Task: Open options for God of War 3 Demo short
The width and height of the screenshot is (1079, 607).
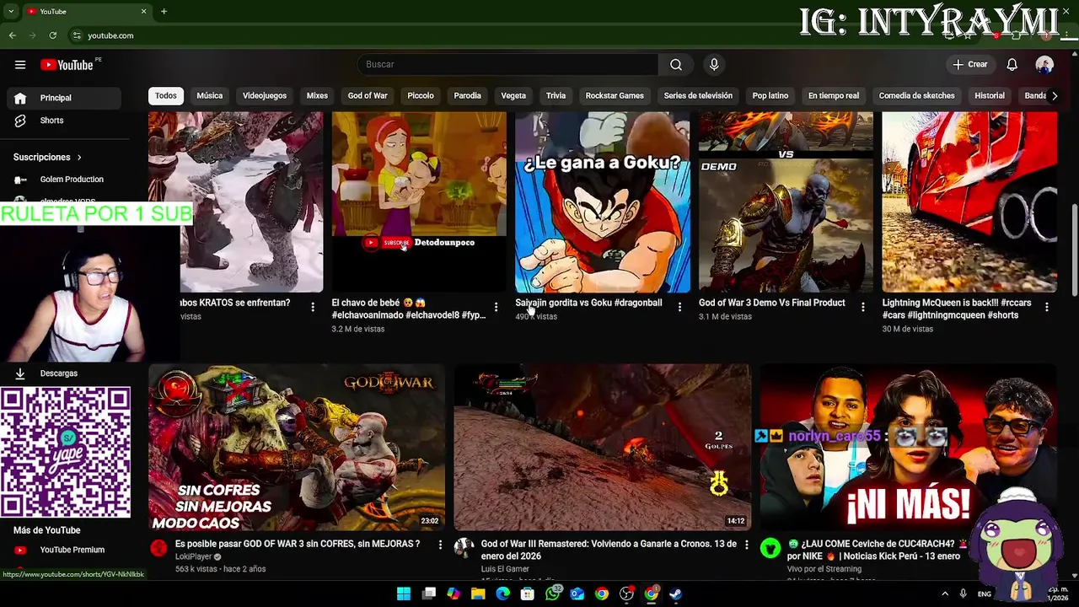Action: tap(862, 307)
